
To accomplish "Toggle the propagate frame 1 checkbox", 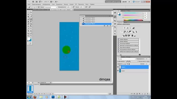I will point(138,61).
